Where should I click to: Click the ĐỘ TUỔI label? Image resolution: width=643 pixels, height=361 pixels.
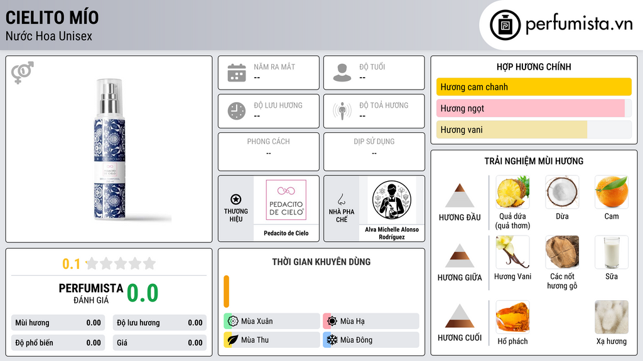372,66
